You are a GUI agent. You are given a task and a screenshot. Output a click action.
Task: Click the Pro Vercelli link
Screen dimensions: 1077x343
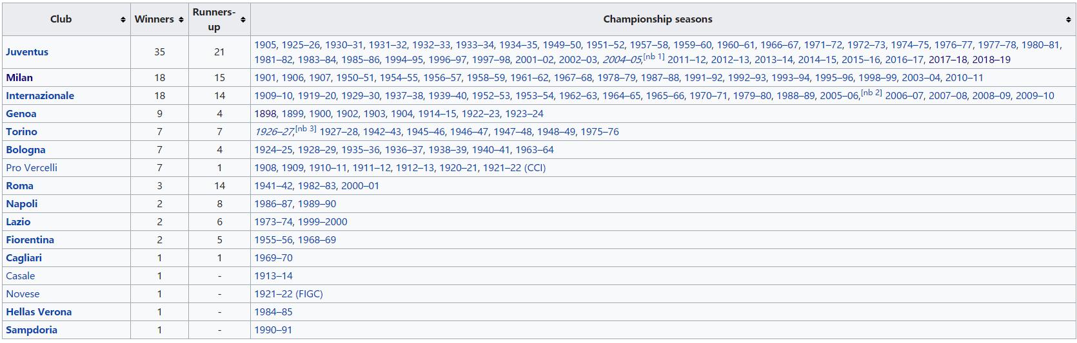pyautogui.click(x=32, y=168)
